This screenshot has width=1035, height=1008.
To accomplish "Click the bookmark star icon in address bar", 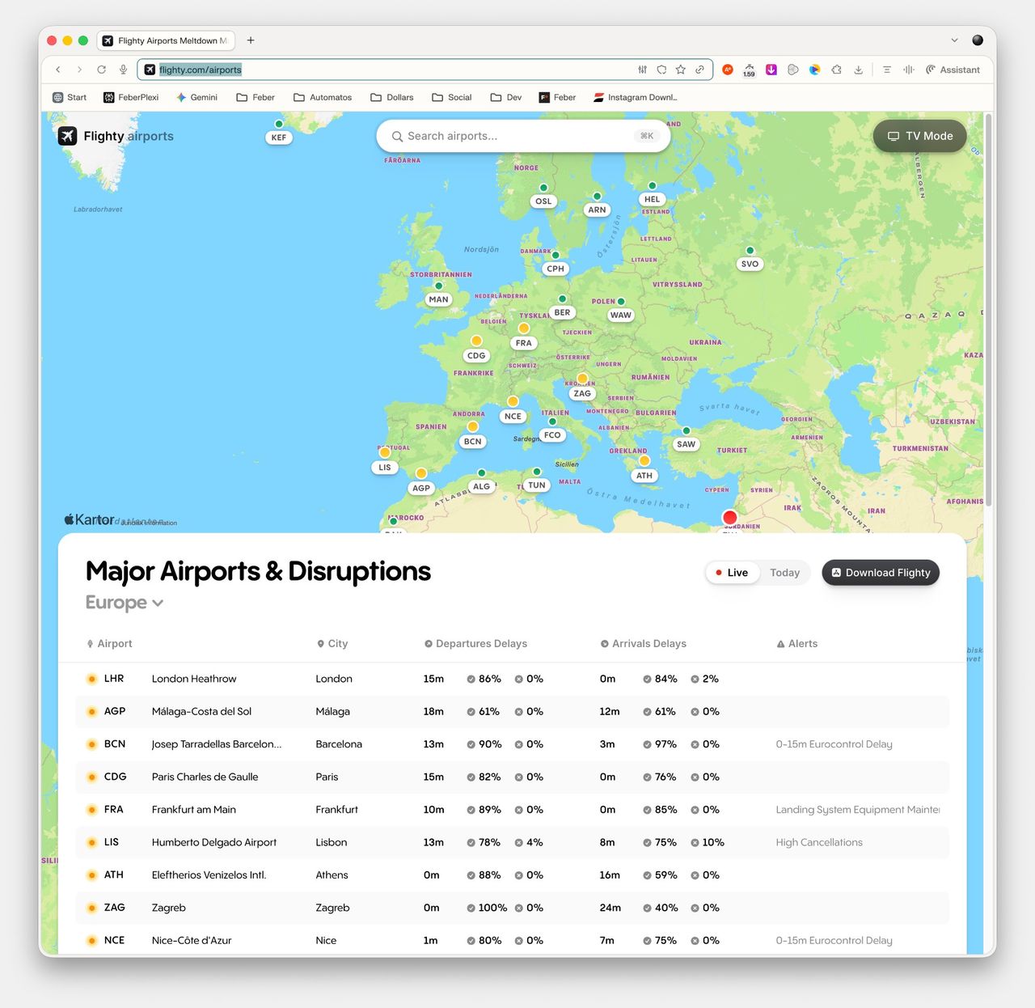I will tap(681, 70).
